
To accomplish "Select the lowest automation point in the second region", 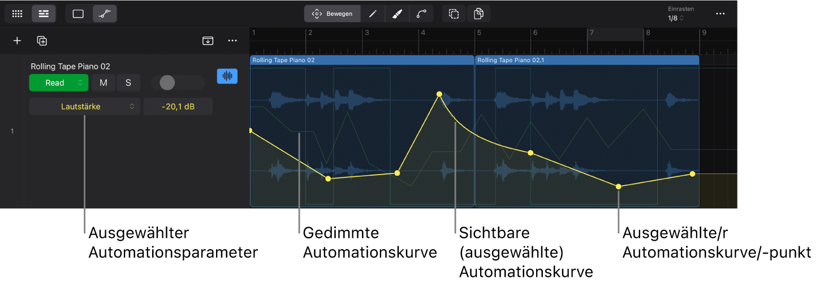I will [619, 186].
